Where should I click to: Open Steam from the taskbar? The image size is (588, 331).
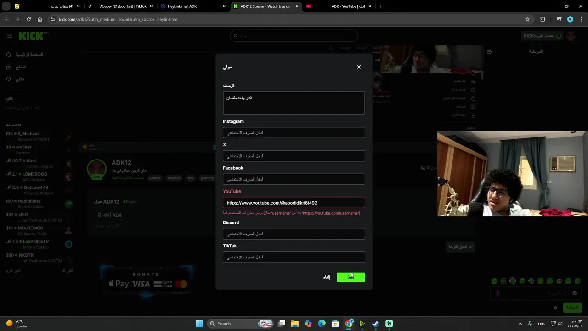[375, 324]
